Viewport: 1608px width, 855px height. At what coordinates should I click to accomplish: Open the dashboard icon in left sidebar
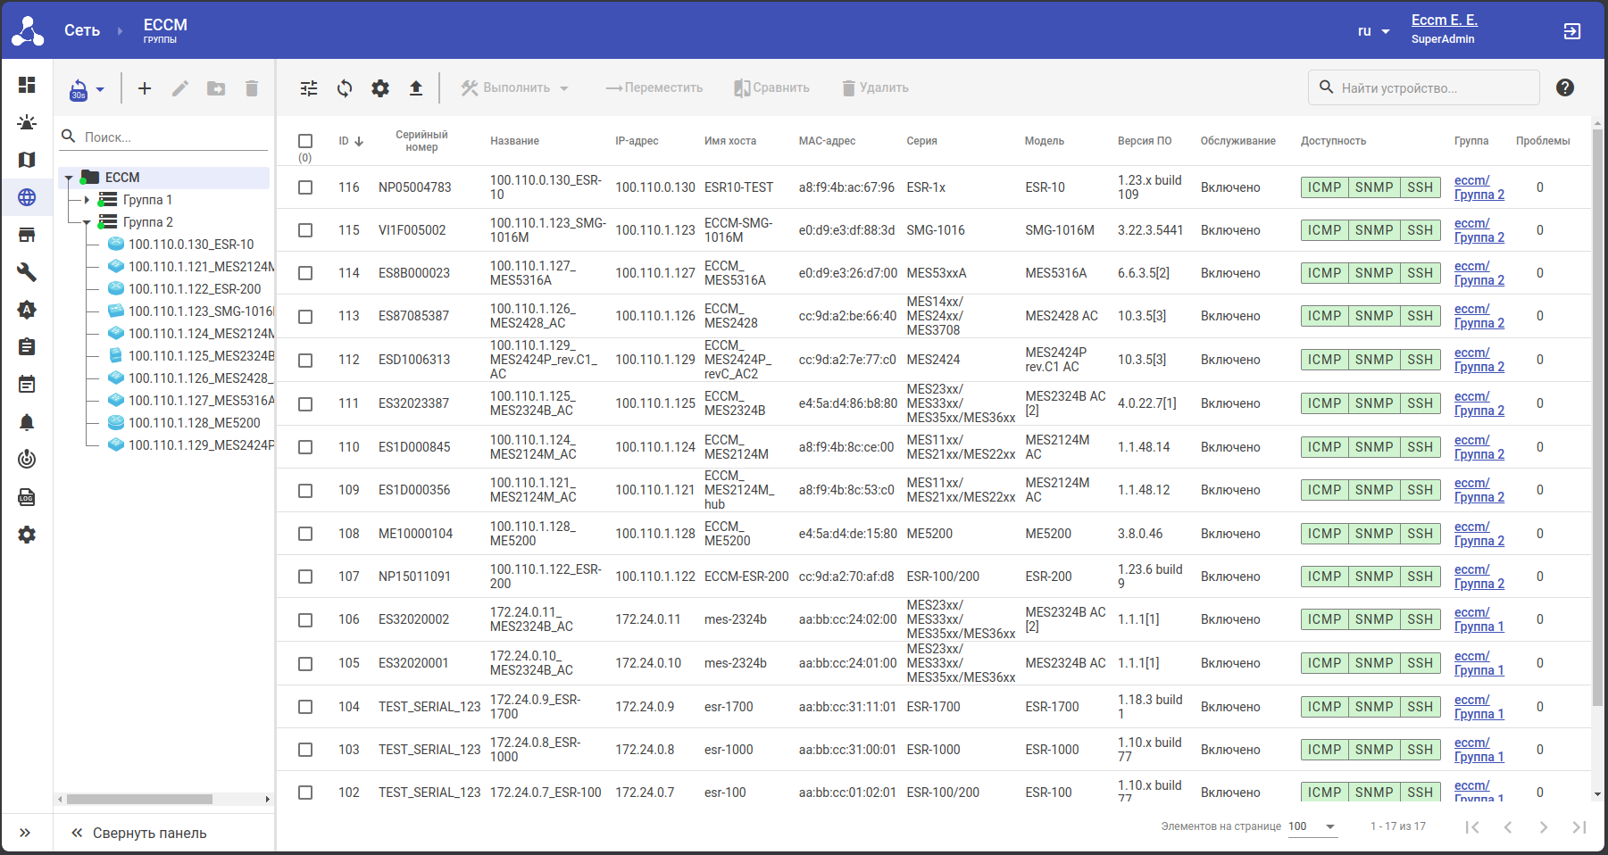pyautogui.click(x=27, y=85)
